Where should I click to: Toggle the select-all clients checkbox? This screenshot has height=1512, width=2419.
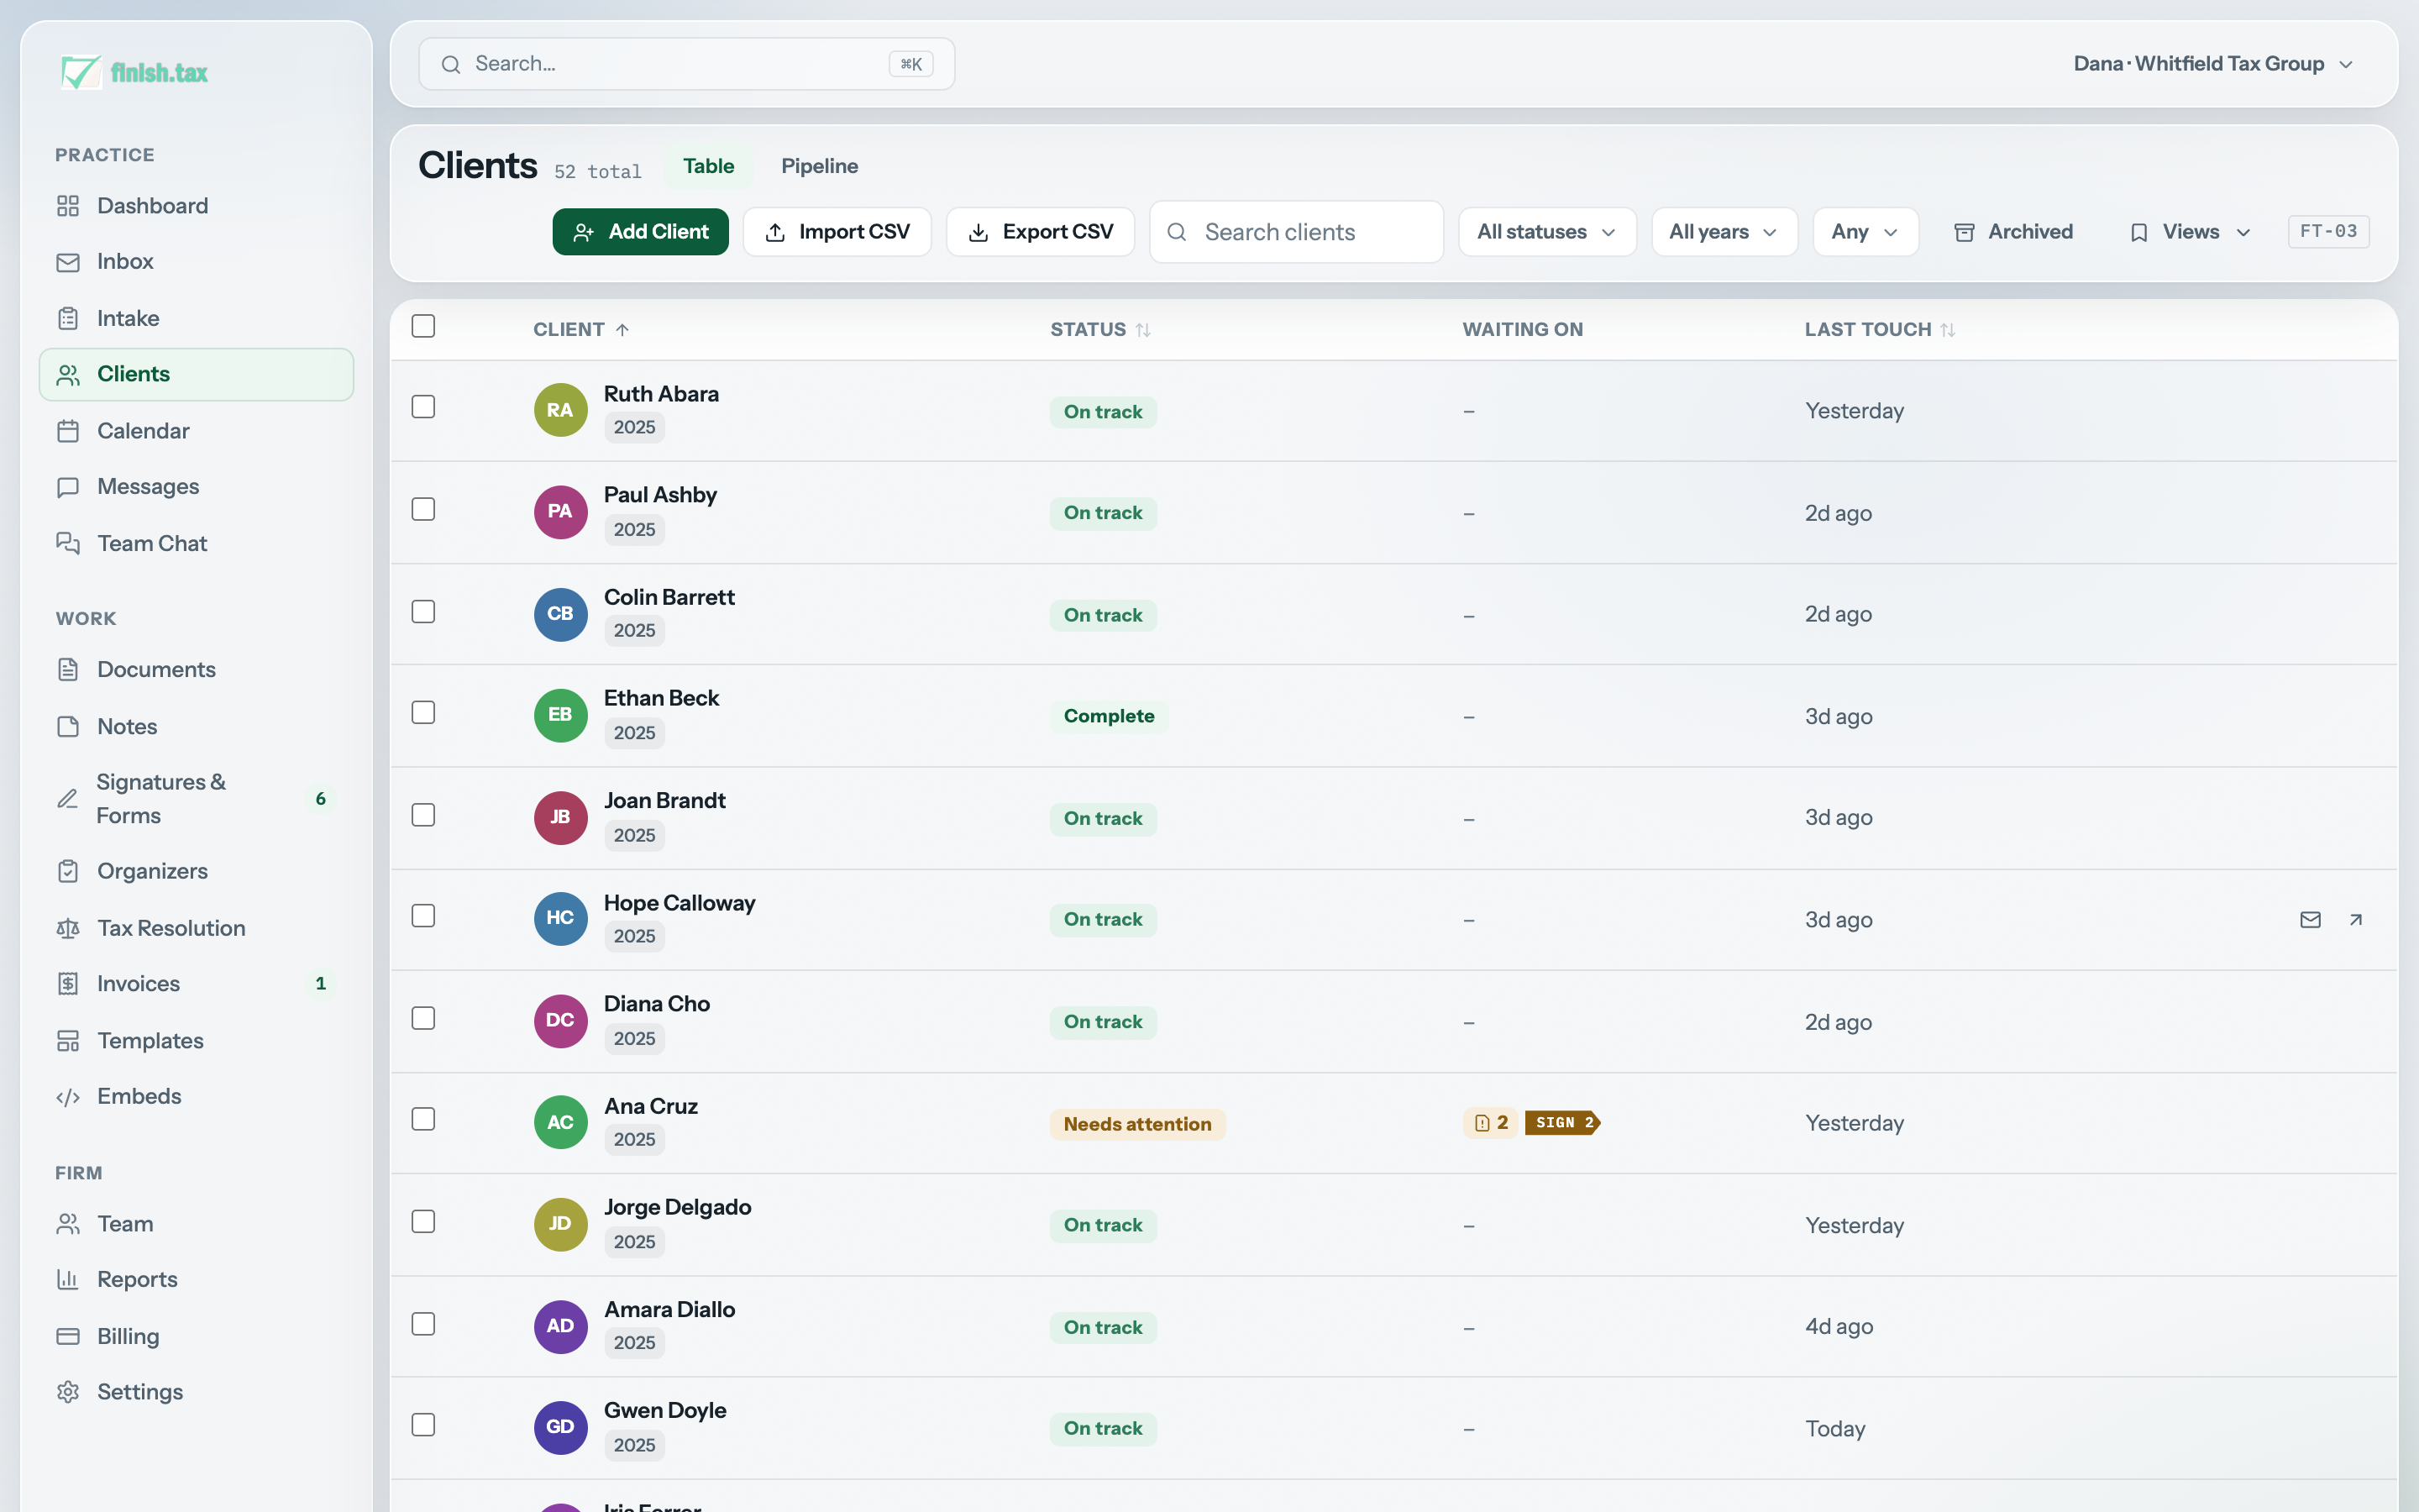[424, 326]
